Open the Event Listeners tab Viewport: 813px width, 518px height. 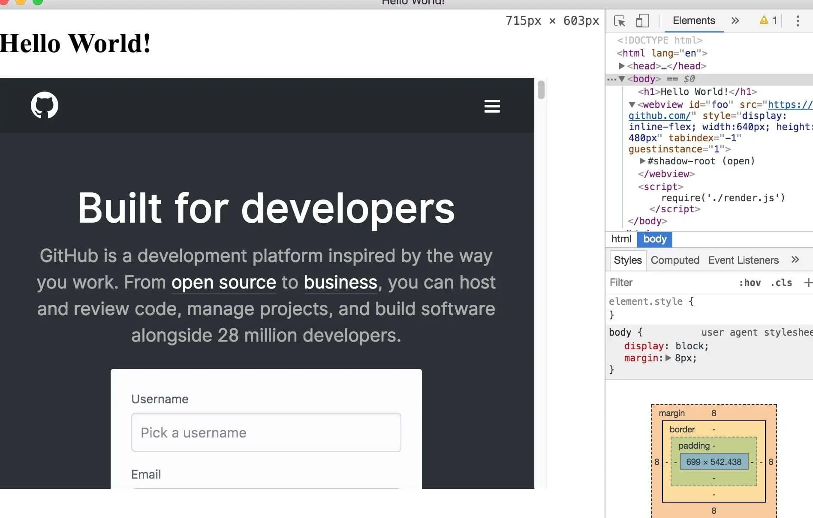tap(744, 260)
